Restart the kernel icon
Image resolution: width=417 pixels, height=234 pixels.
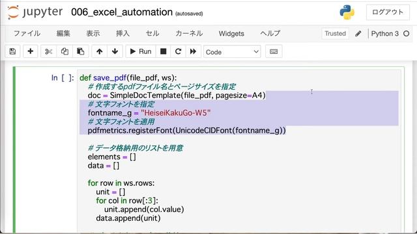(x=178, y=51)
